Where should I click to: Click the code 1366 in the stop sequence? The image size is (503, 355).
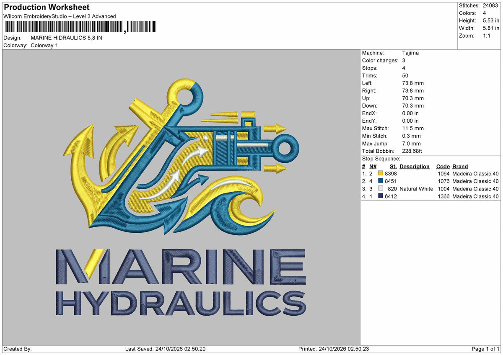(x=443, y=196)
